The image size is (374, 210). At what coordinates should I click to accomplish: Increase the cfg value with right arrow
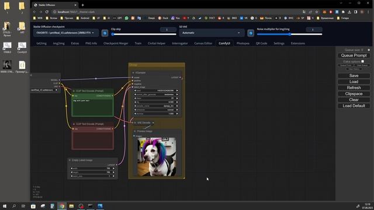pos(177,102)
